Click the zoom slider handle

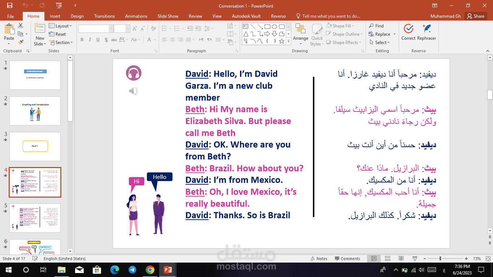(x=440, y=259)
